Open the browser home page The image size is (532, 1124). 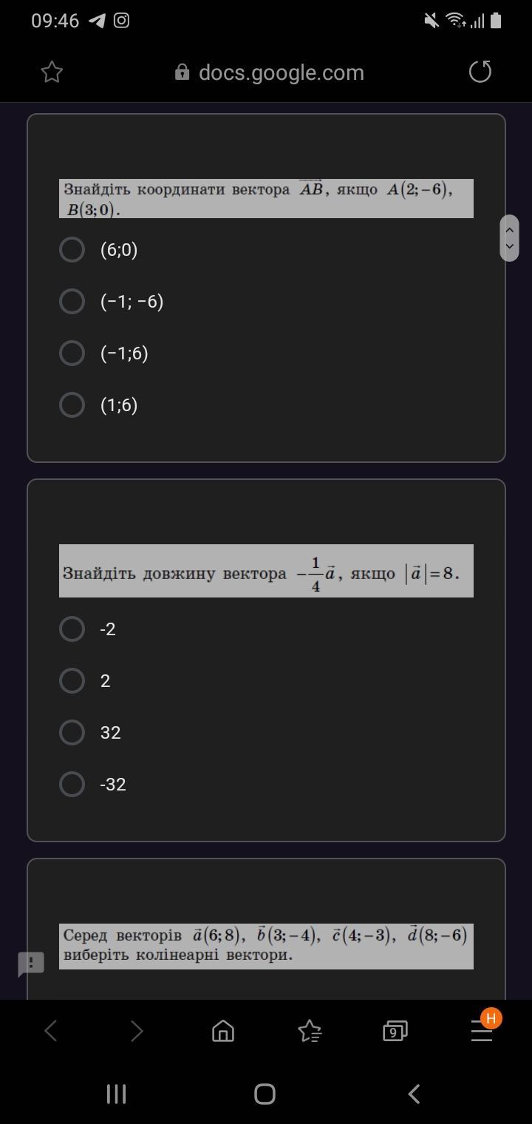[223, 1030]
